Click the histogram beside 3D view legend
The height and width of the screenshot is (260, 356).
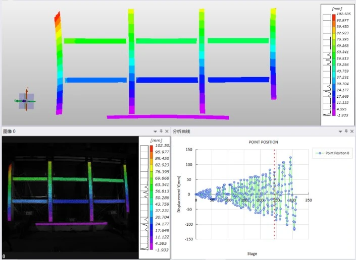(327, 66)
